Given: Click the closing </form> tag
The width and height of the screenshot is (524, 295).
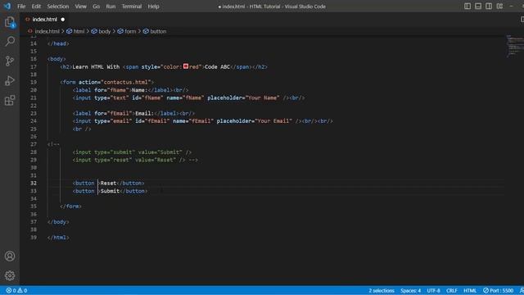Looking at the screenshot, I should click(70, 206).
